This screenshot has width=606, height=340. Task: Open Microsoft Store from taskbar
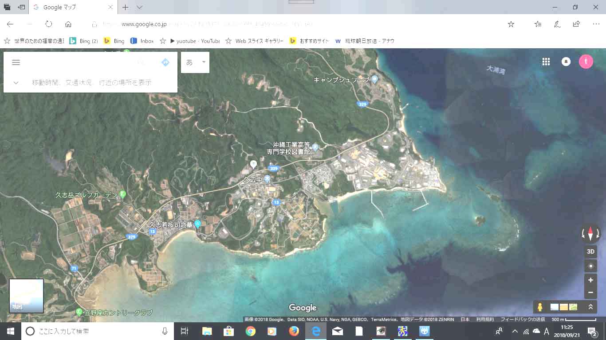coord(228,331)
